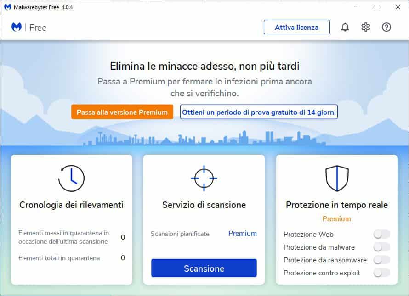
Task: Click the 14-day free trial button
Action: (259, 112)
